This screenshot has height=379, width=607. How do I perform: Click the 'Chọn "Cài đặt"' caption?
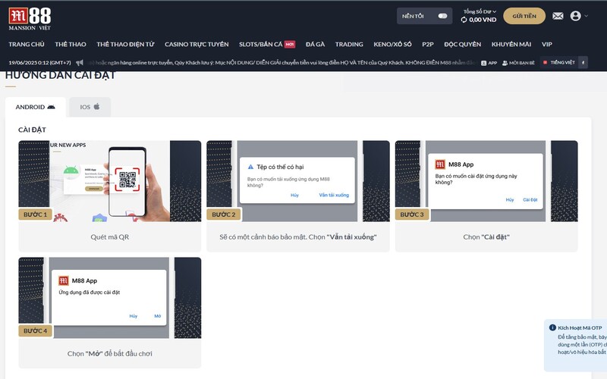click(x=486, y=236)
